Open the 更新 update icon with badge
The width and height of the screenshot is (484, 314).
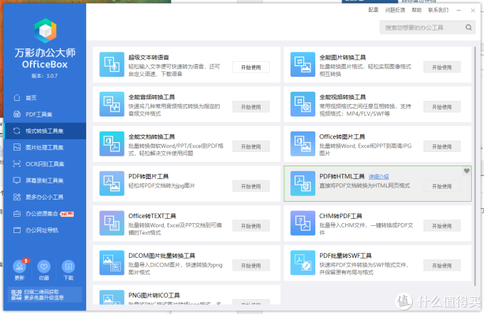pos(19,266)
